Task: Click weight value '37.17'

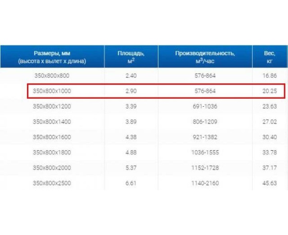Action: click(x=270, y=168)
